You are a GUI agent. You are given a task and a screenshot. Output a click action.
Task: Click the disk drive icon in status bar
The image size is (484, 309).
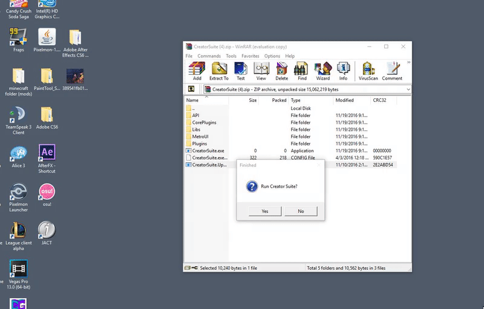[x=188, y=268]
